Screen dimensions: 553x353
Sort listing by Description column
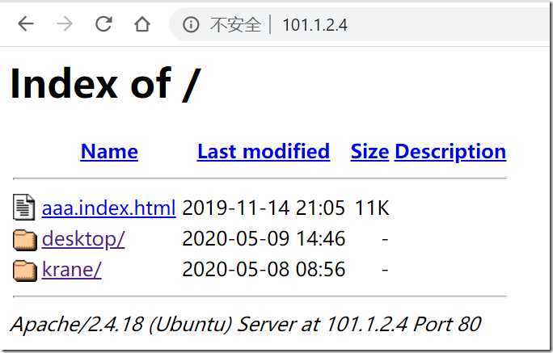pos(450,152)
